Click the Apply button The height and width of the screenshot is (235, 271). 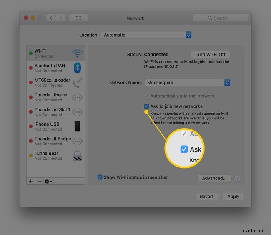coord(233,197)
